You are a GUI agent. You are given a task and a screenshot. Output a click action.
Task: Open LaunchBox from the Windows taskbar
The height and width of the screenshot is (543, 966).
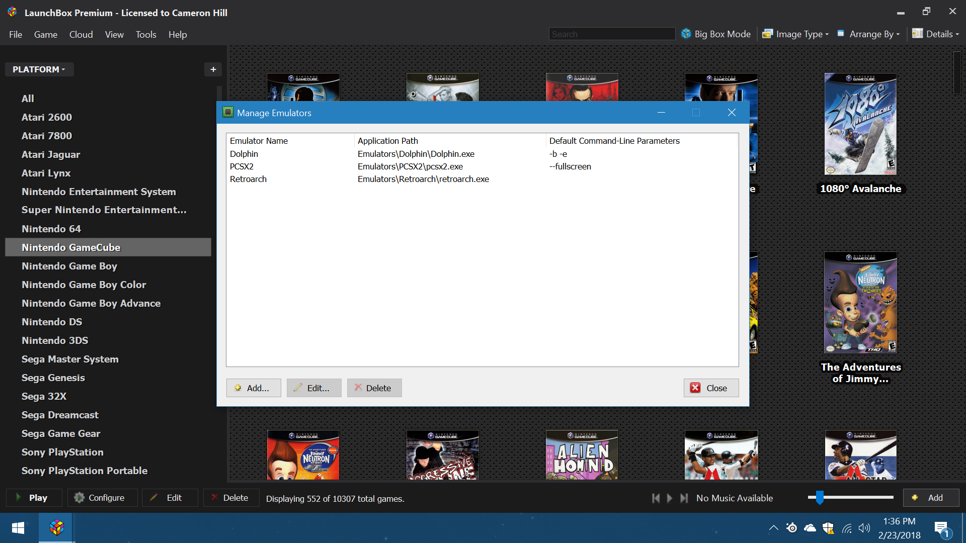click(x=57, y=528)
